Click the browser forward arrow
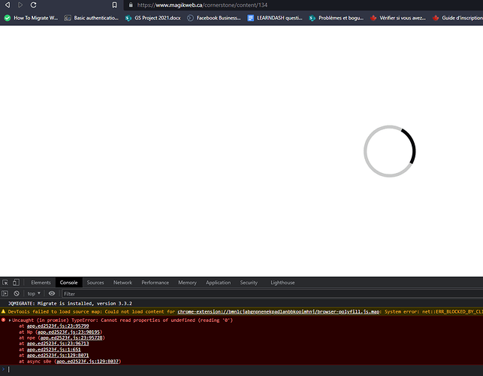 [x=20, y=5]
